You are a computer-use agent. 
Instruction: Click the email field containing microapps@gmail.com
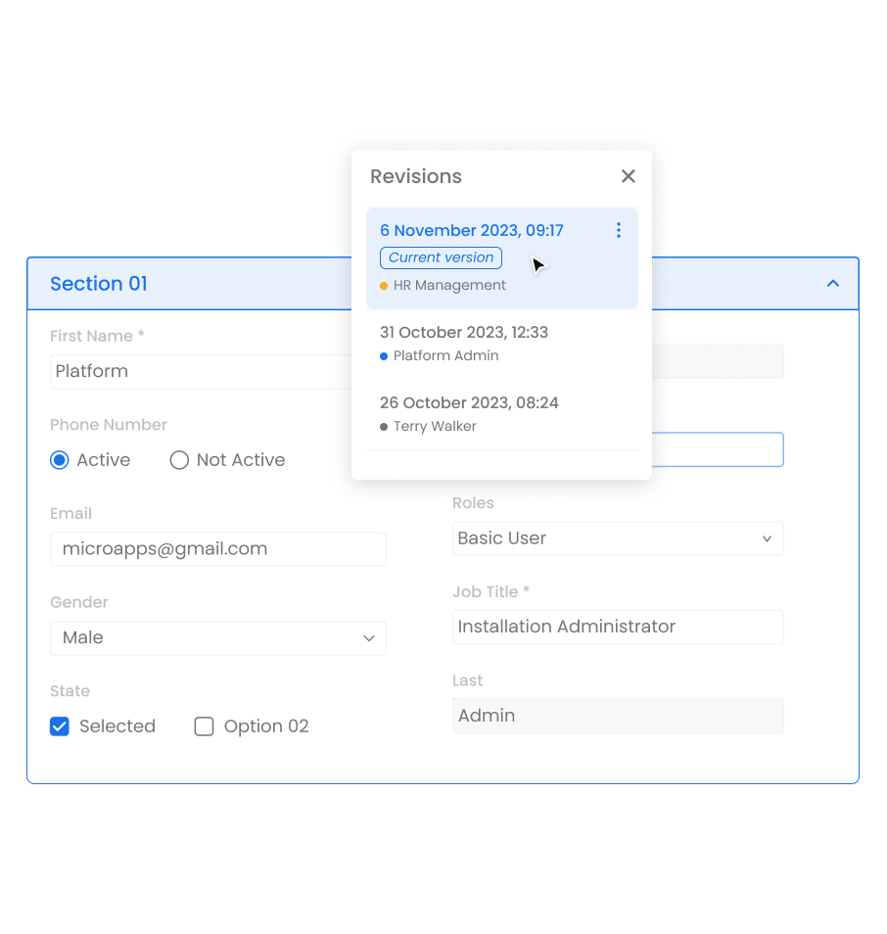(x=217, y=549)
